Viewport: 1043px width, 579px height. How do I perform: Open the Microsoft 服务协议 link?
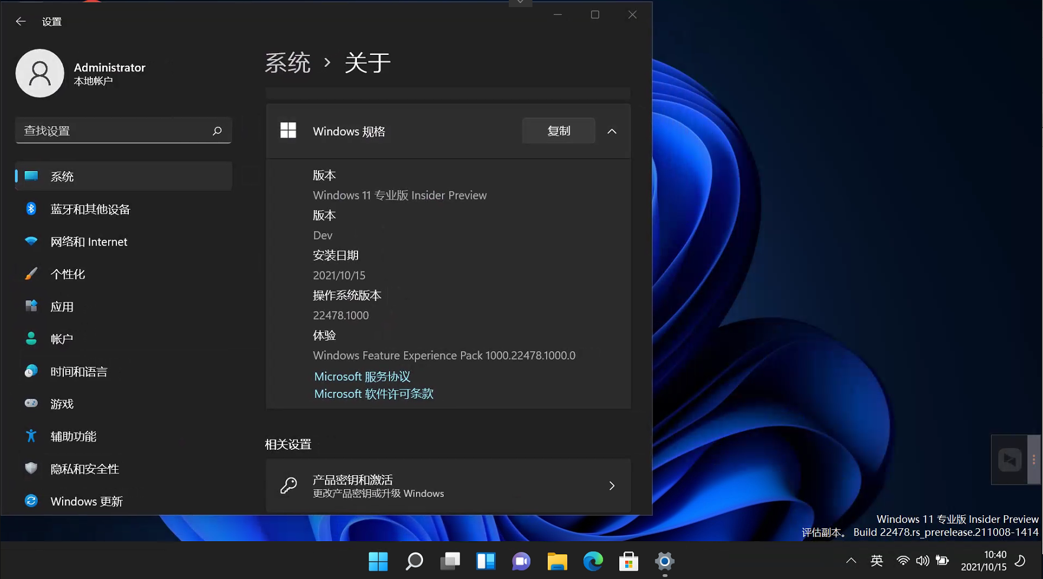[x=362, y=376]
